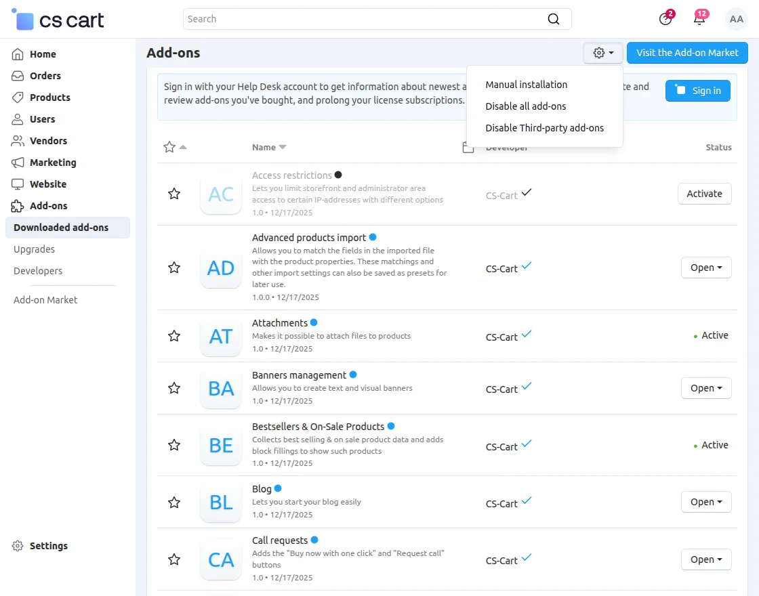Select Manual installation from the menu
The width and height of the screenshot is (759, 596).
click(527, 85)
